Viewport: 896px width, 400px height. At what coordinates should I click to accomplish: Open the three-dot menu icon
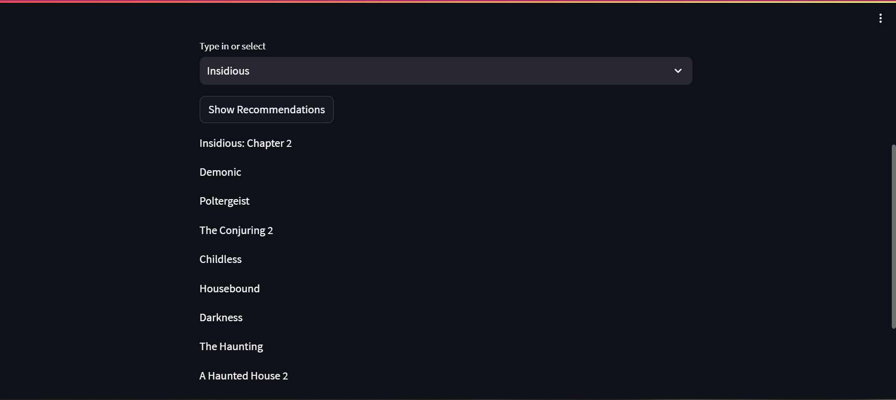pos(880,18)
